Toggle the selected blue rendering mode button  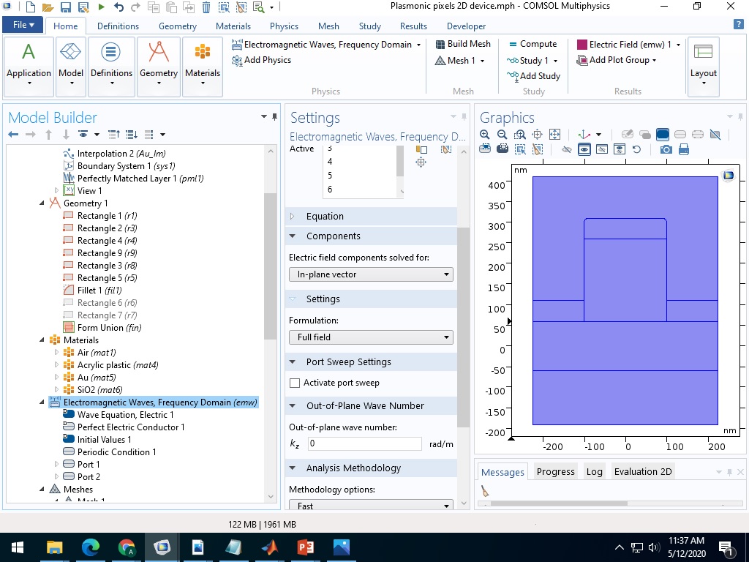pos(663,135)
